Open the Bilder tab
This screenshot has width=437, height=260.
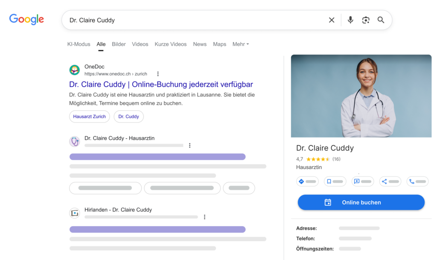(x=119, y=44)
